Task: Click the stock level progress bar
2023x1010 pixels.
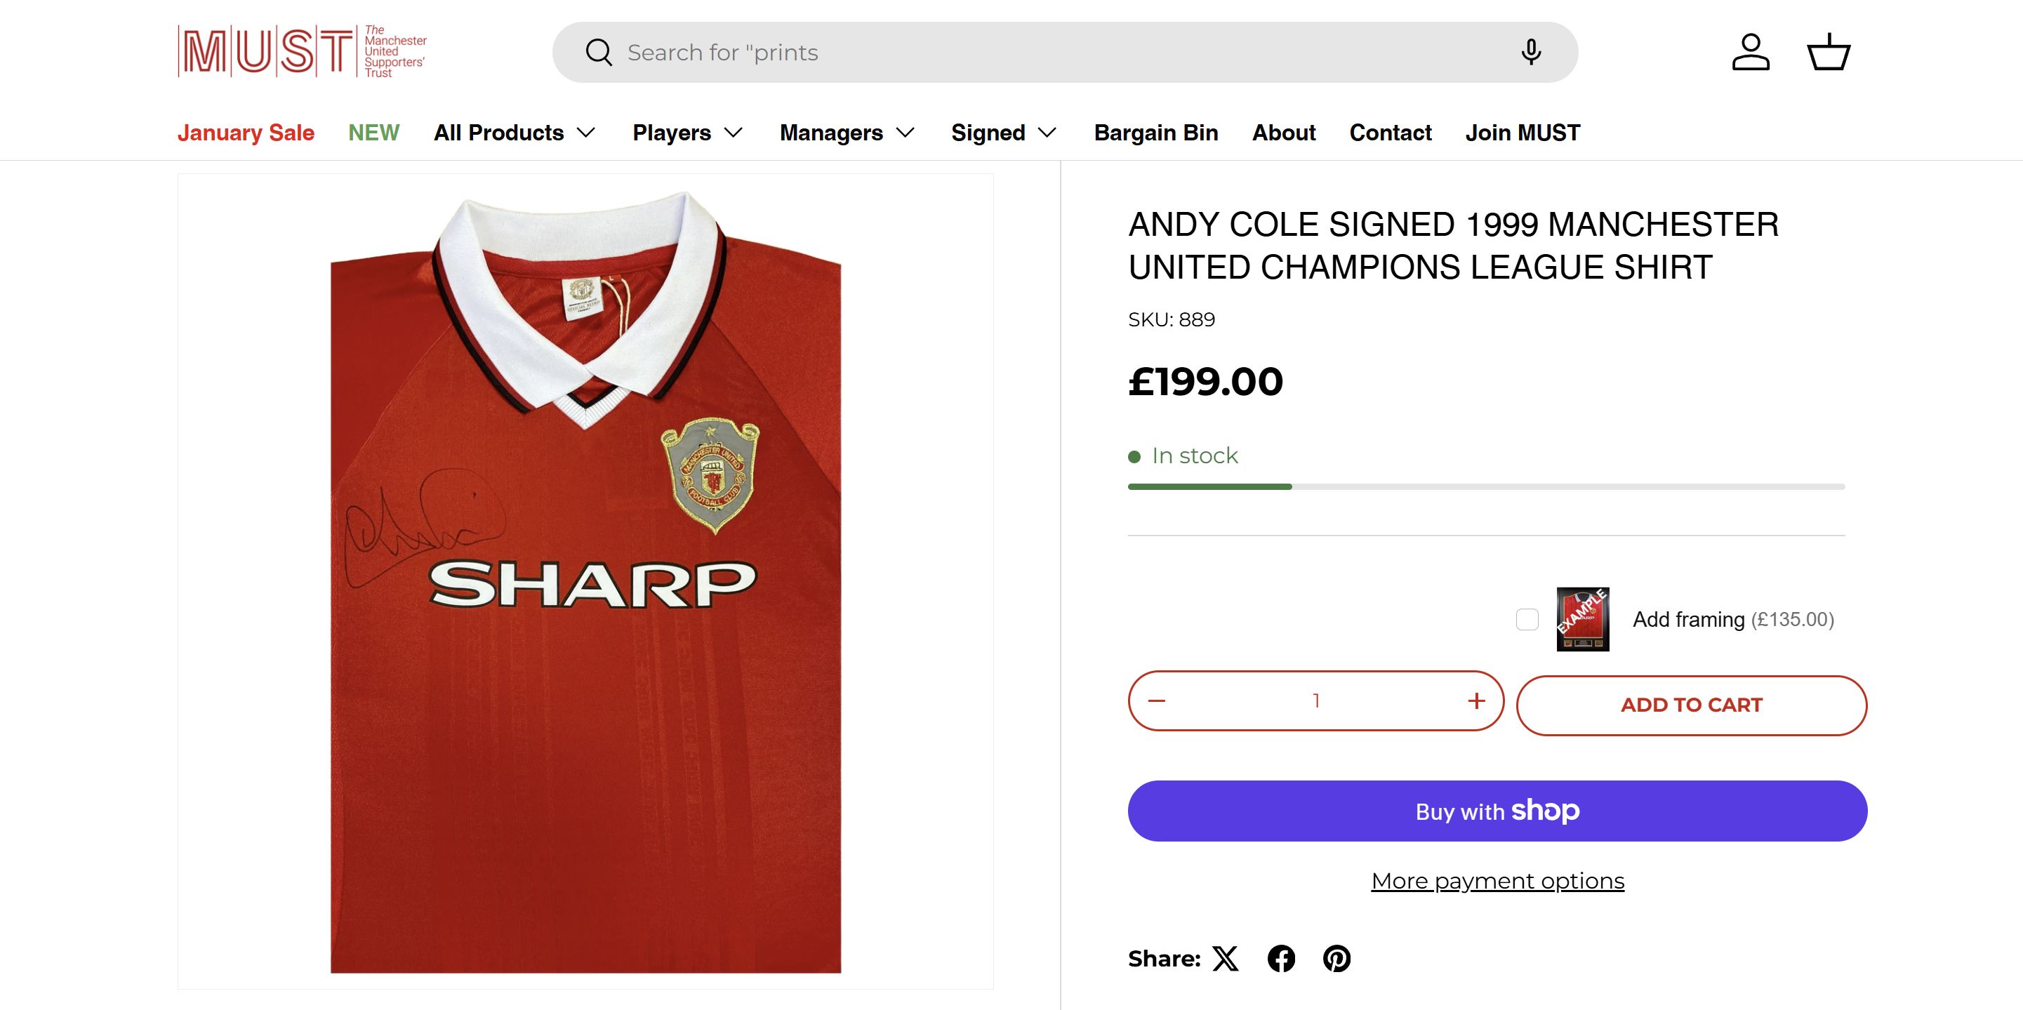Action: pos(1486,487)
